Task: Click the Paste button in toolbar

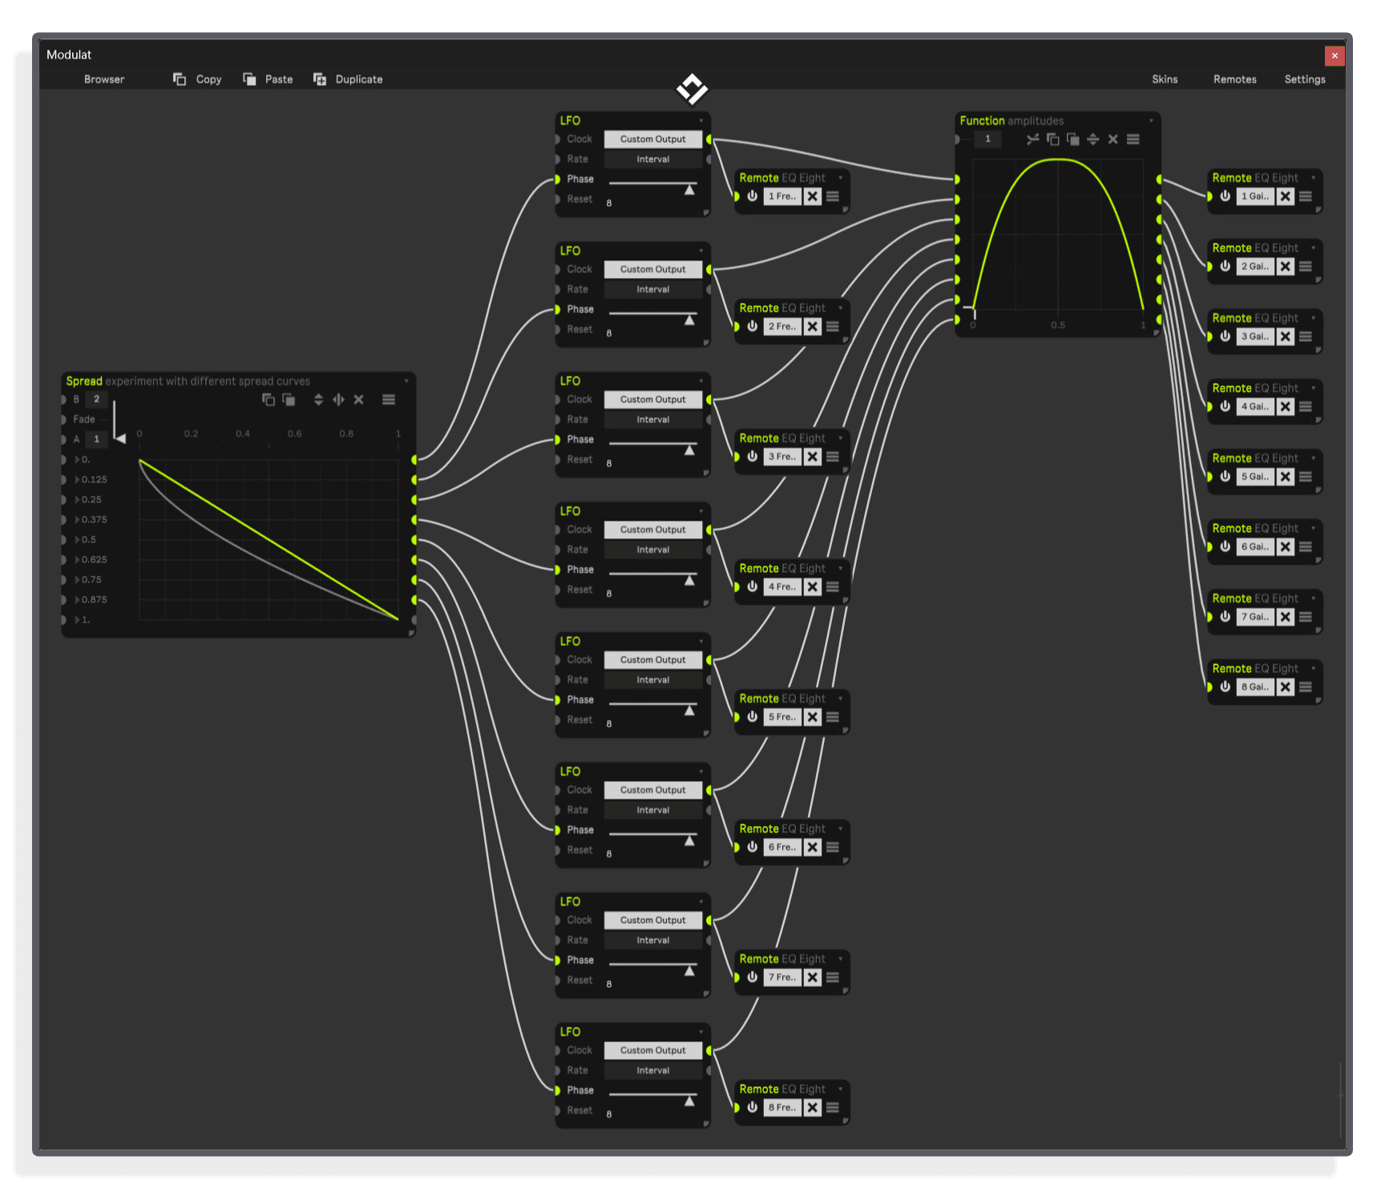Action: point(268,79)
